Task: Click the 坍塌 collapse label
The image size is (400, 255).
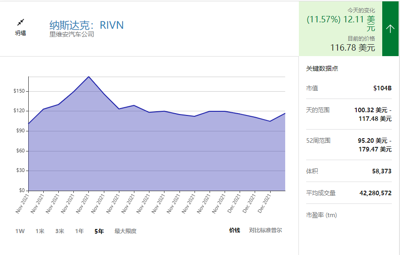Action: tap(21, 33)
